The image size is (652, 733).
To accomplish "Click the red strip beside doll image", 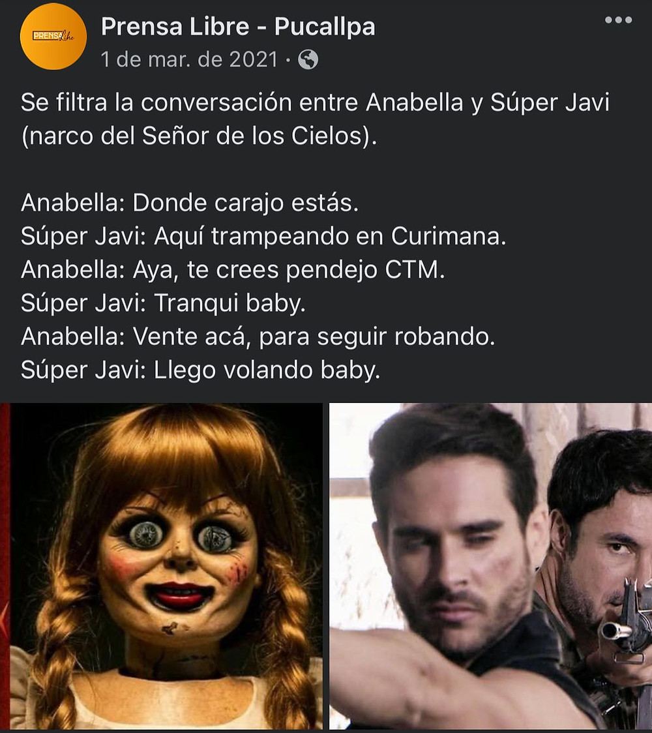I will coord(5,565).
